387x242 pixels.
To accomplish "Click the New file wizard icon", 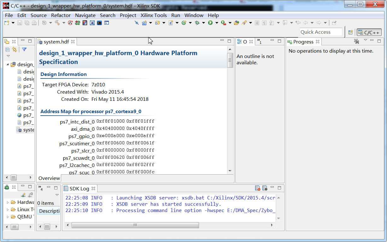I will click(x=7, y=23).
